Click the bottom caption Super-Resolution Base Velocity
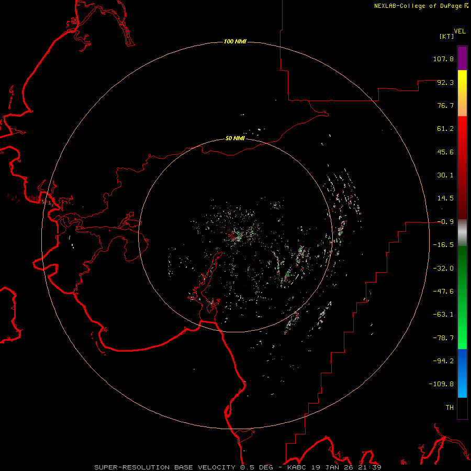 click(x=165, y=467)
